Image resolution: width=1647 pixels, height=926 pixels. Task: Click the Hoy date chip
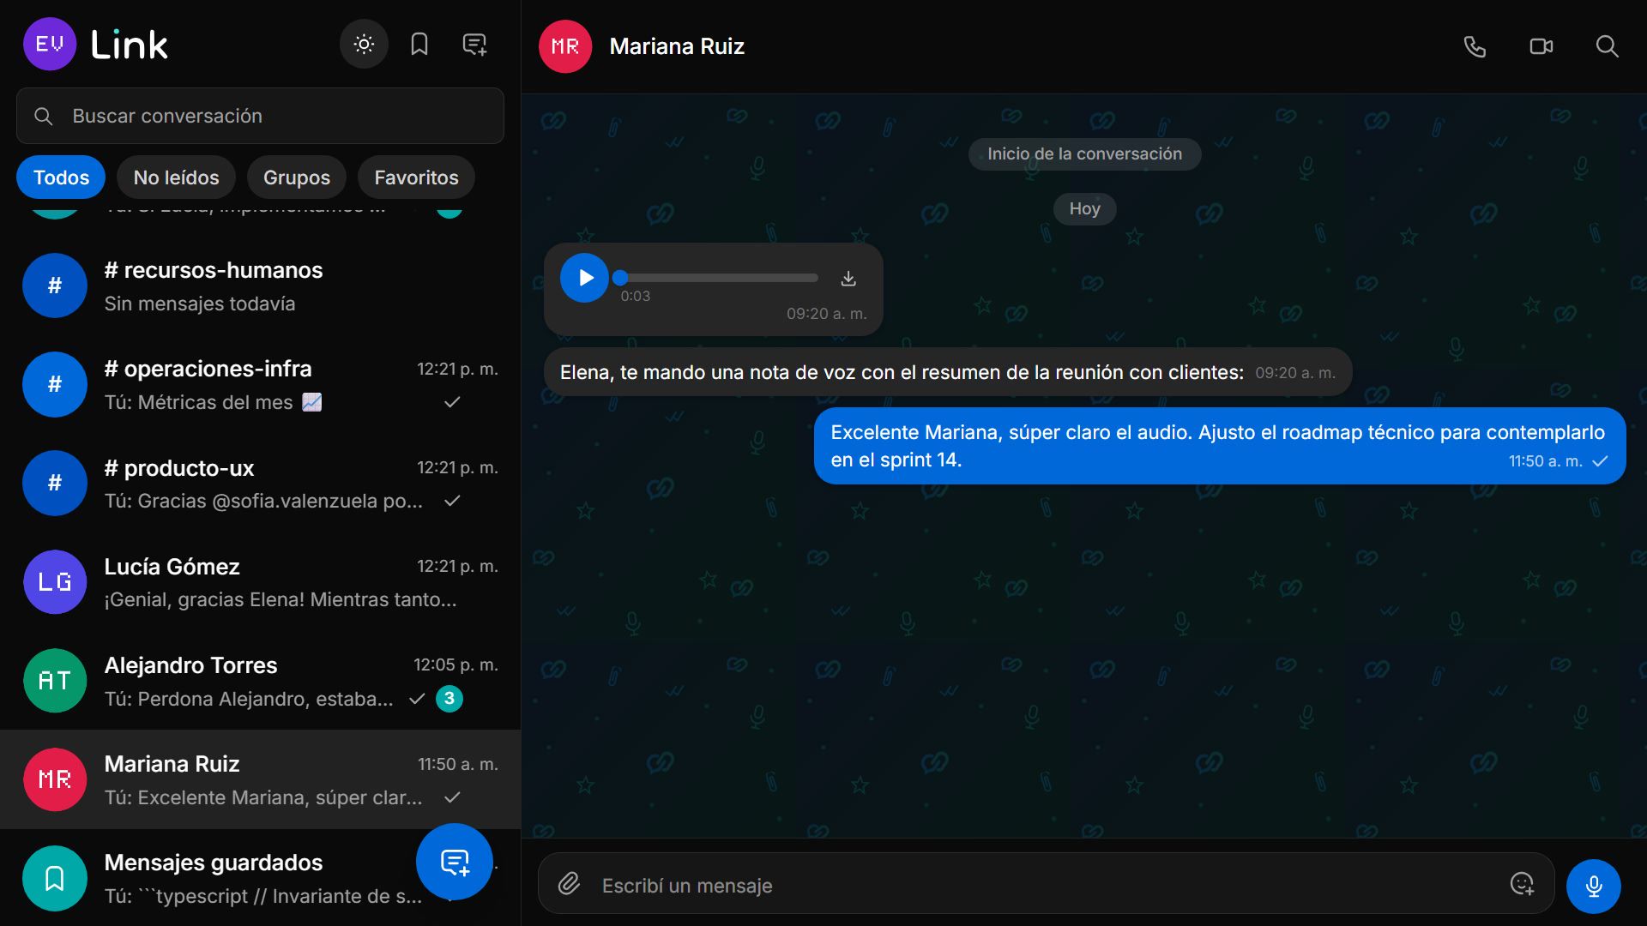[1084, 208]
